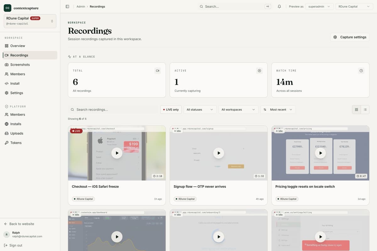The height and width of the screenshot is (251, 377).
Task: Open platform Installs
Action: coord(30,124)
